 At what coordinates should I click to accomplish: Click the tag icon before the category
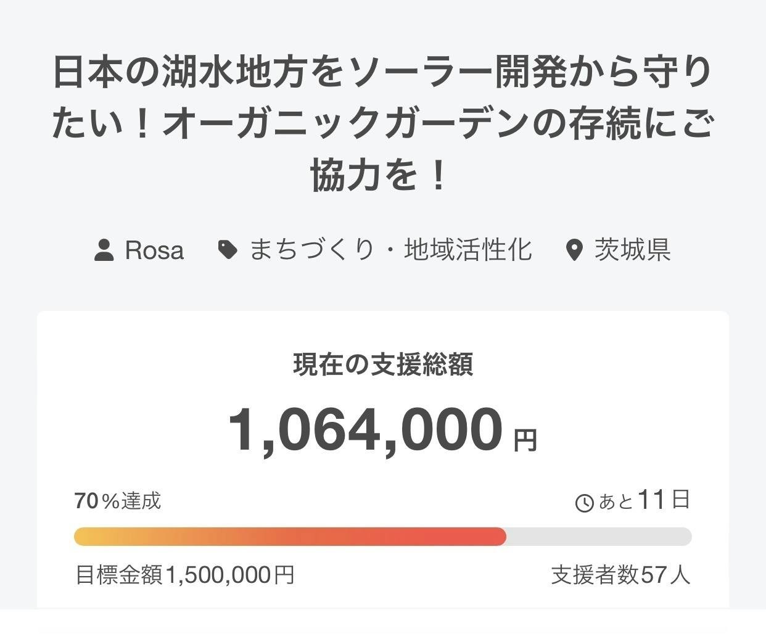point(228,250)
